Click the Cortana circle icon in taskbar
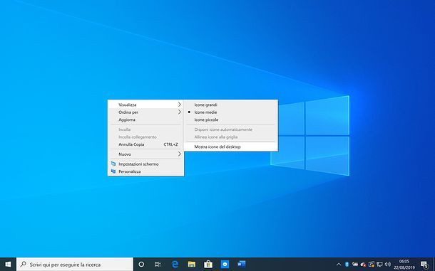Image resolution: width=435 pixels, height=271 pixels. [141, 265]
